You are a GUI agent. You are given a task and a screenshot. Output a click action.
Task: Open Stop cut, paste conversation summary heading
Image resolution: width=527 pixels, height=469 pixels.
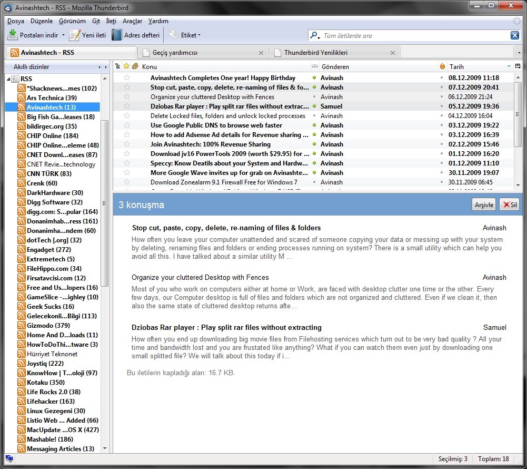click(226, 228)
